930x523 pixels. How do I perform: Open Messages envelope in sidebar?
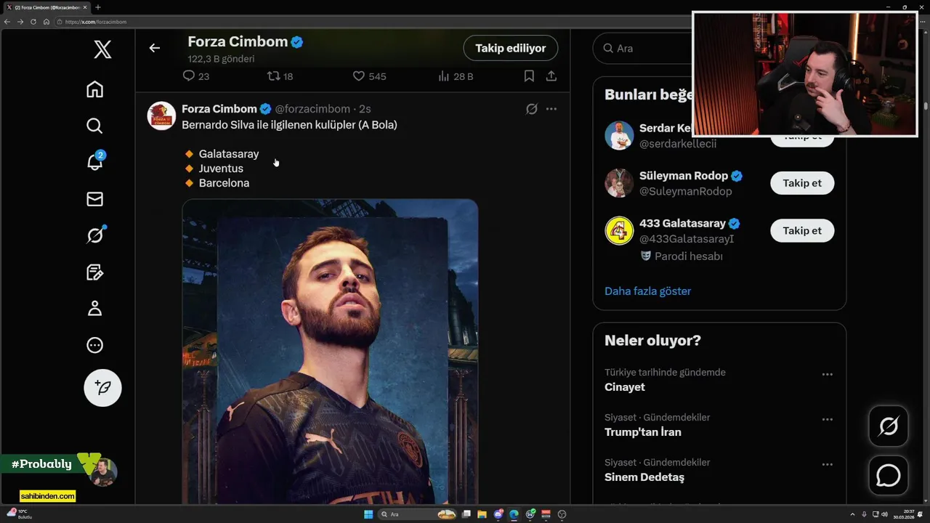[94, 199]
